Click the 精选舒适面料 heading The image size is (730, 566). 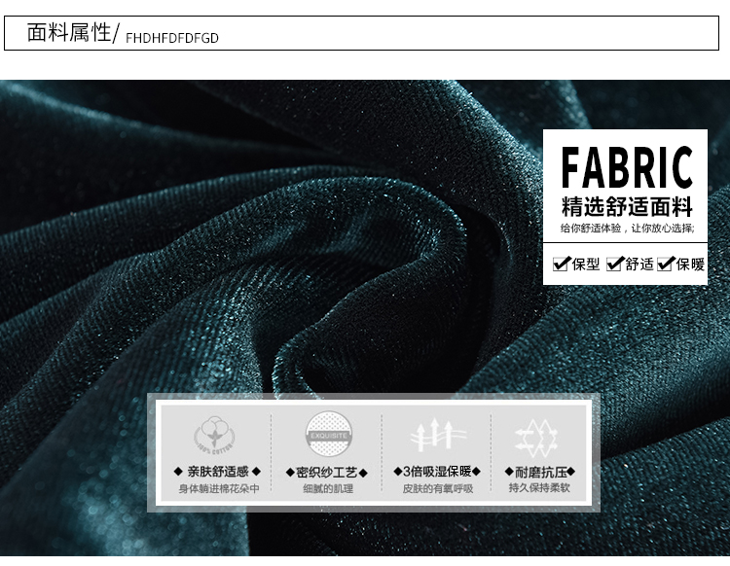[627, 206]
